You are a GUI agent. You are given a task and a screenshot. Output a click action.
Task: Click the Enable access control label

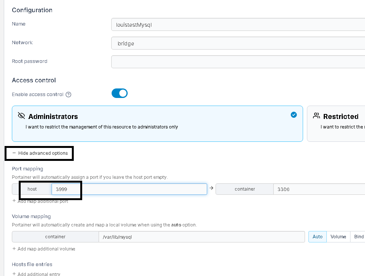(x=37, y=95)
